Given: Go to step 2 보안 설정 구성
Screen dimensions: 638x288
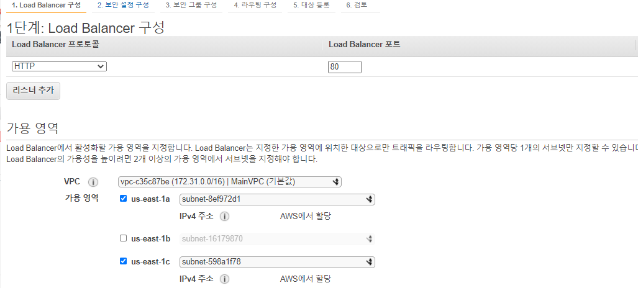Looking at the screenshot, I should pos(123,6).
